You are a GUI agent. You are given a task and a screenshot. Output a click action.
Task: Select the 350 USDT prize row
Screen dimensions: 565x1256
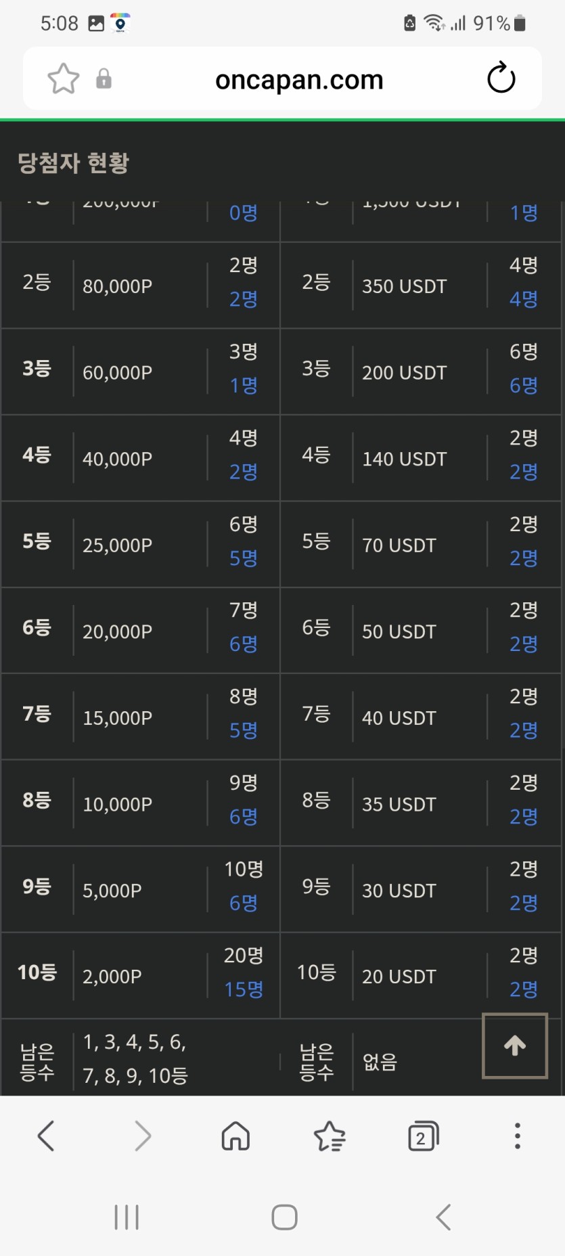(421, 286)
